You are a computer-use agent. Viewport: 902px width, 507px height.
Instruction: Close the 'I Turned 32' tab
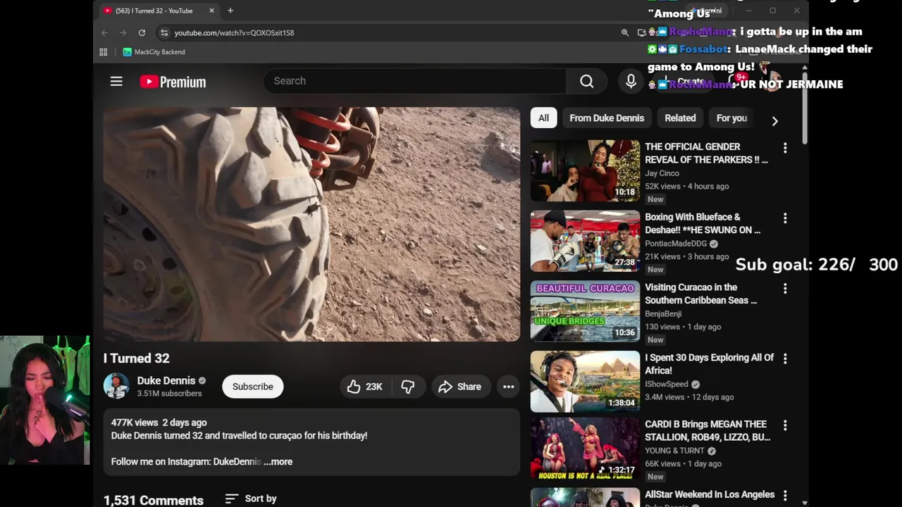pyautogui.click(x=211, y=11)
